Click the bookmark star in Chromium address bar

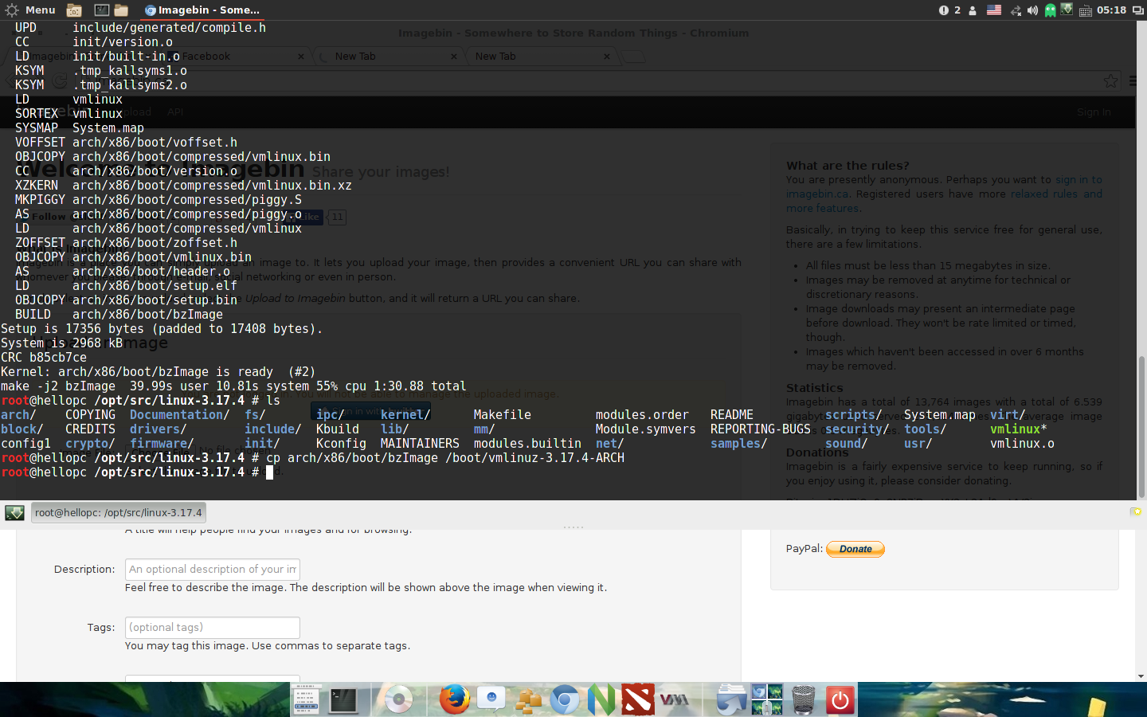pyautogui.click(x=1110, y=81)
